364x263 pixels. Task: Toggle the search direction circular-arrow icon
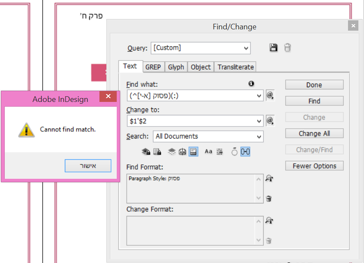[x=234, y=152]
